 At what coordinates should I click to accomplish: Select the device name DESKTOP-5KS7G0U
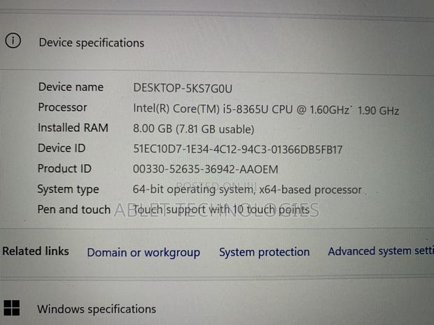[x=183, y=89]
